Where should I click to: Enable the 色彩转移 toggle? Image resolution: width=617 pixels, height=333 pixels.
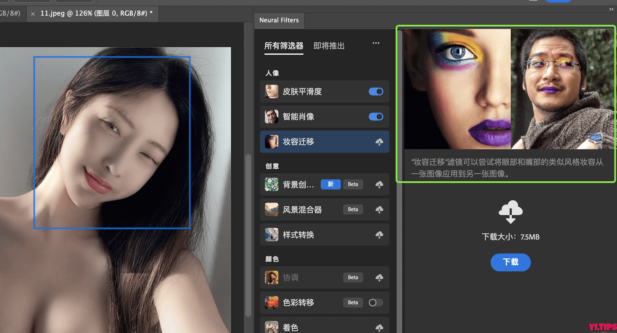pos(375,302)
